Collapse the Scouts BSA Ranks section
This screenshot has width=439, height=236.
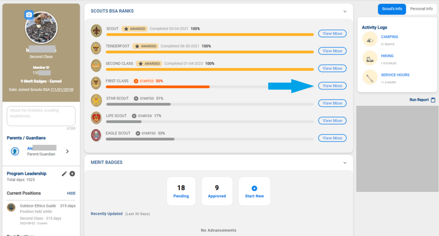point(345,12)
